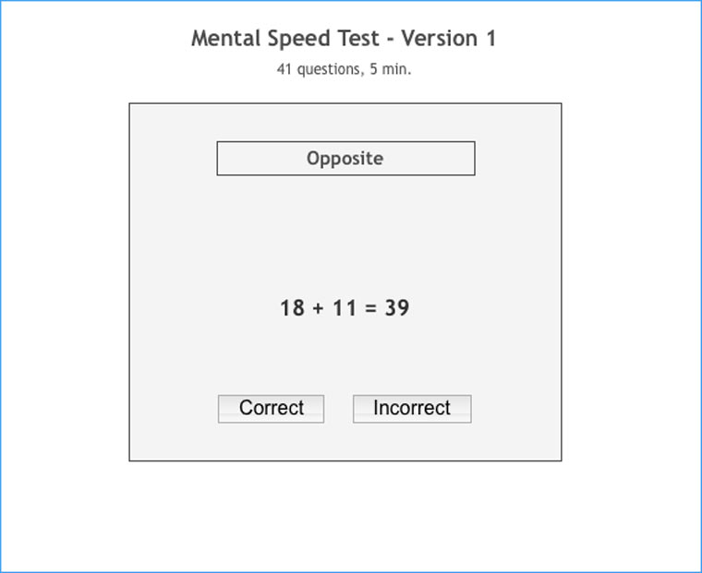Image resolution: width=702 pixels, height=573 pixels.
Task: Click 'Version 1' in the title
Action: (453, 39)
